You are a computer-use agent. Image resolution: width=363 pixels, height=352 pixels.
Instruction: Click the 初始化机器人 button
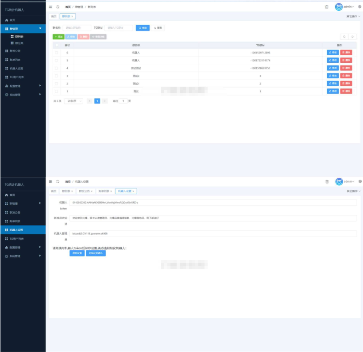pyautogui.click(x=96, y=253)
